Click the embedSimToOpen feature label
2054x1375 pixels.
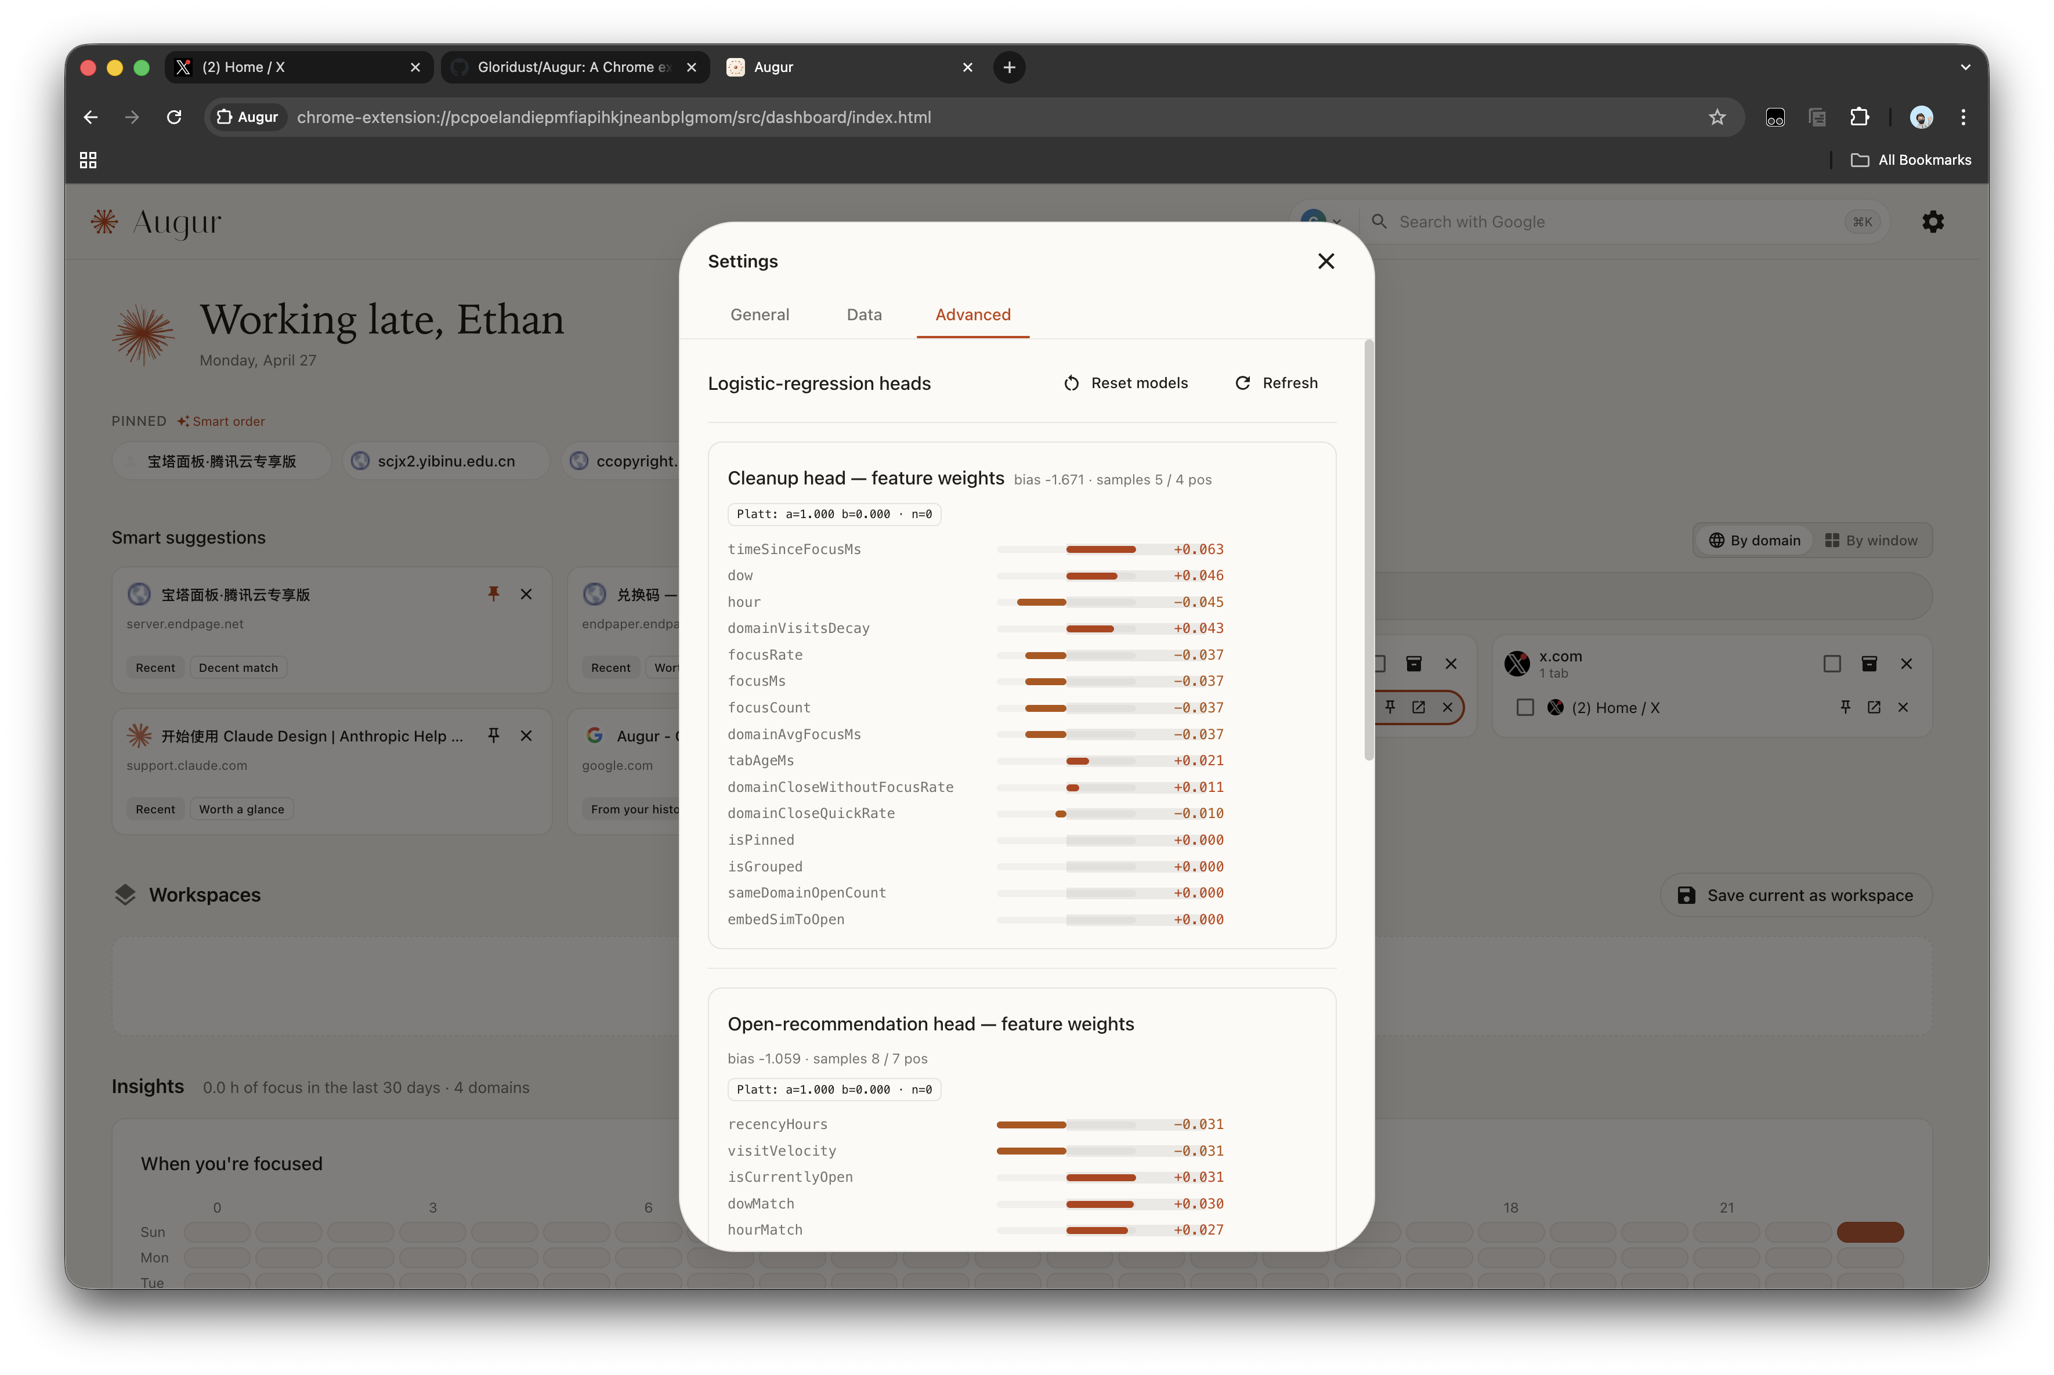point(786,920)
